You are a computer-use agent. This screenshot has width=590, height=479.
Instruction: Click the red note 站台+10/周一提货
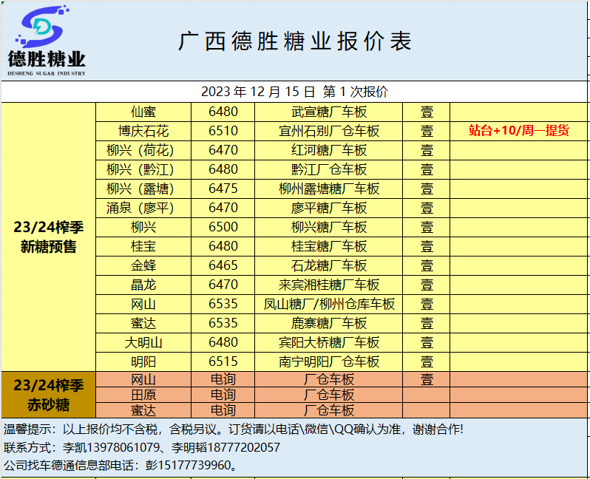(x=519, y=131)
